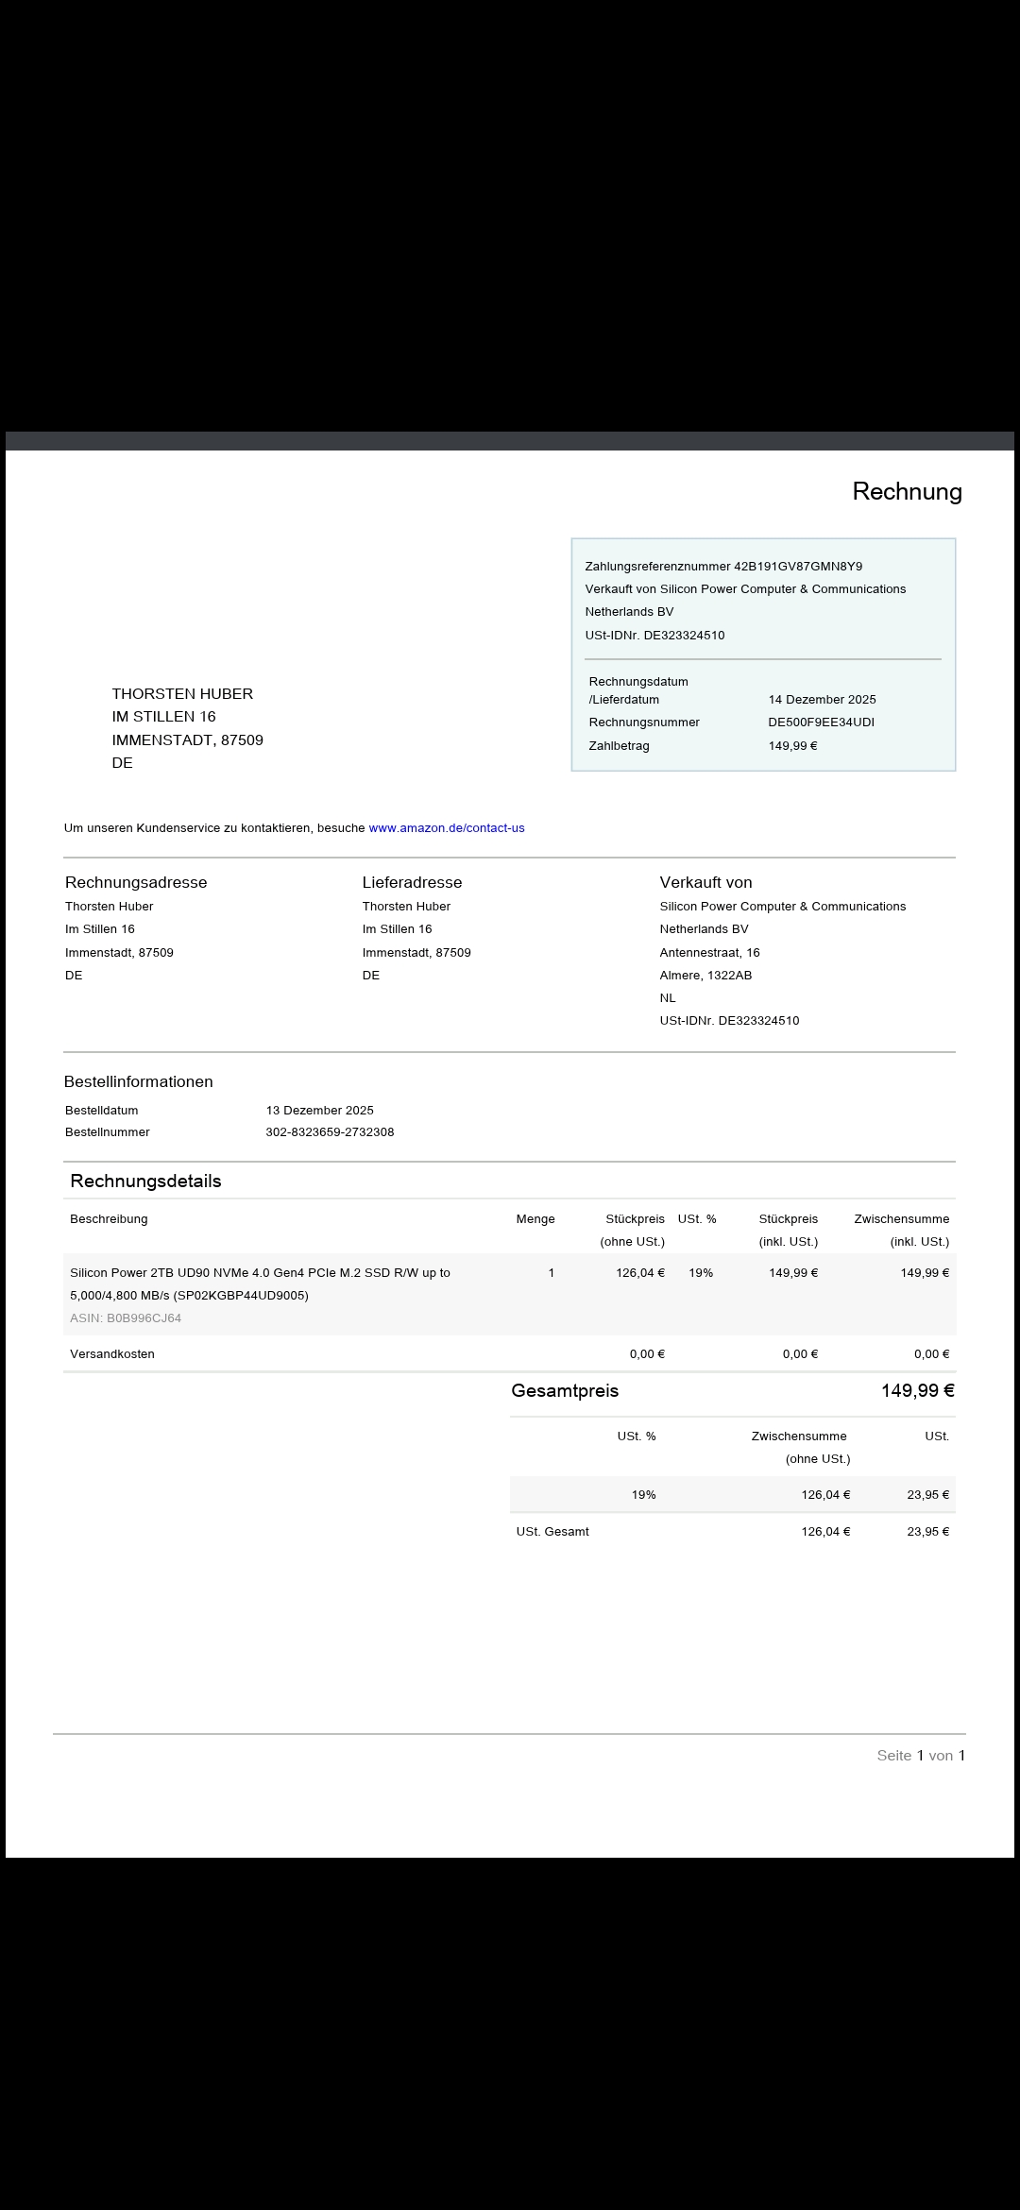Click the Seite 1 von 1 footer

tap(920, 1756)
